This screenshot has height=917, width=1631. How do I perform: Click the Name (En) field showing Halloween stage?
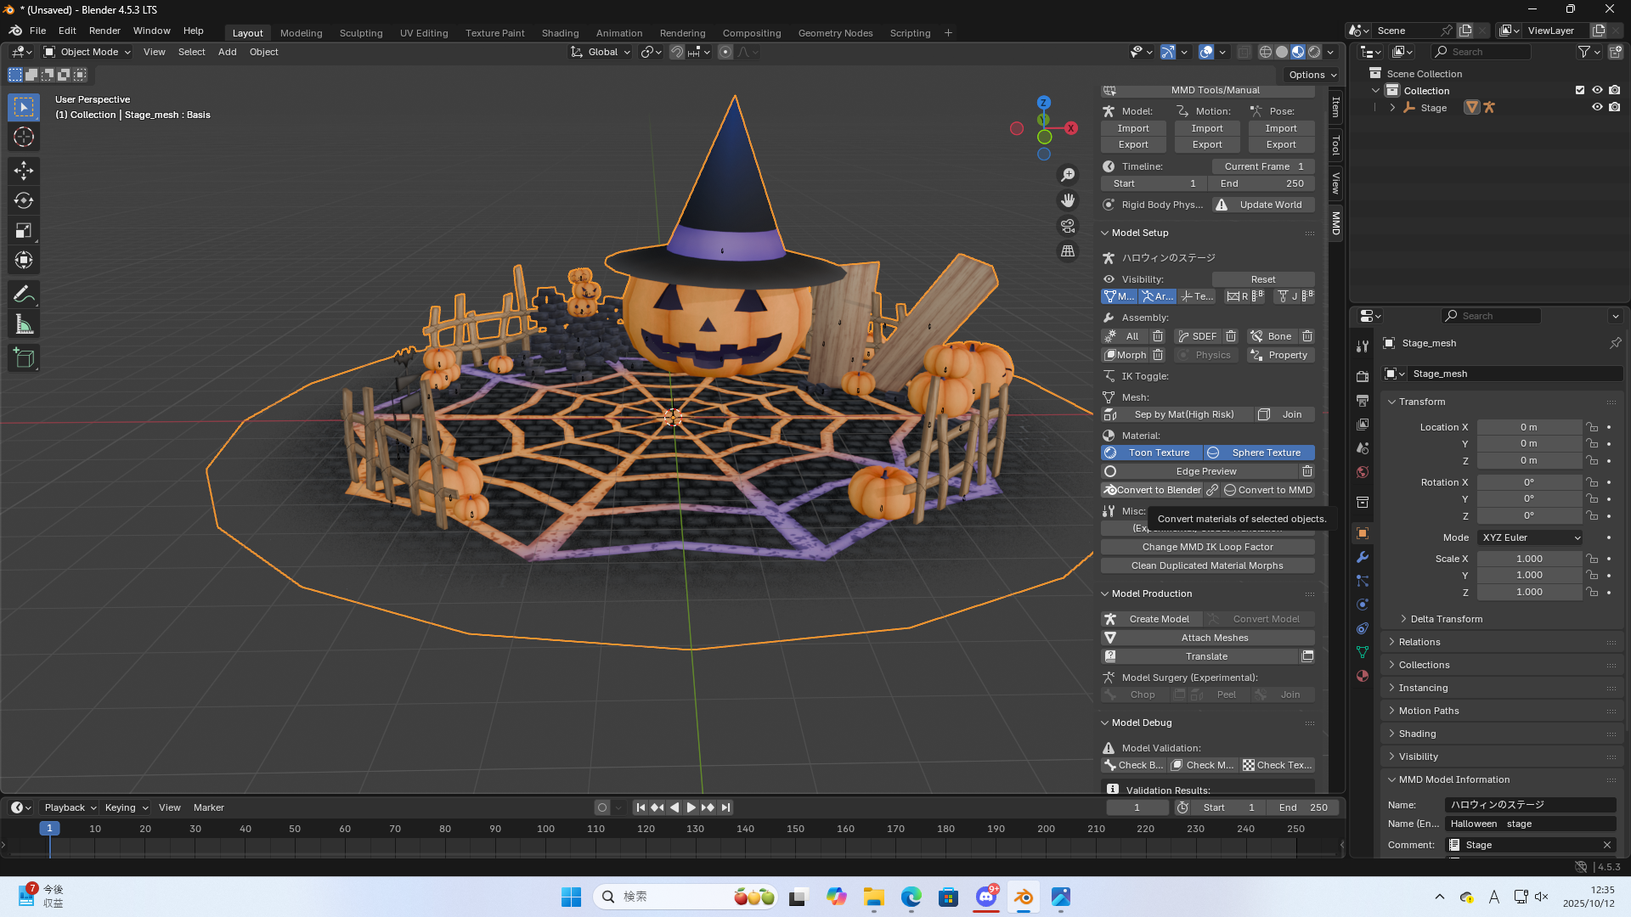(x=1529, y=824)
